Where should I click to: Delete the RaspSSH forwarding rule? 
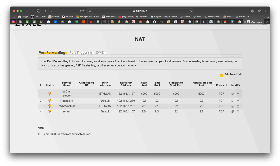click(x=238, y=101)
